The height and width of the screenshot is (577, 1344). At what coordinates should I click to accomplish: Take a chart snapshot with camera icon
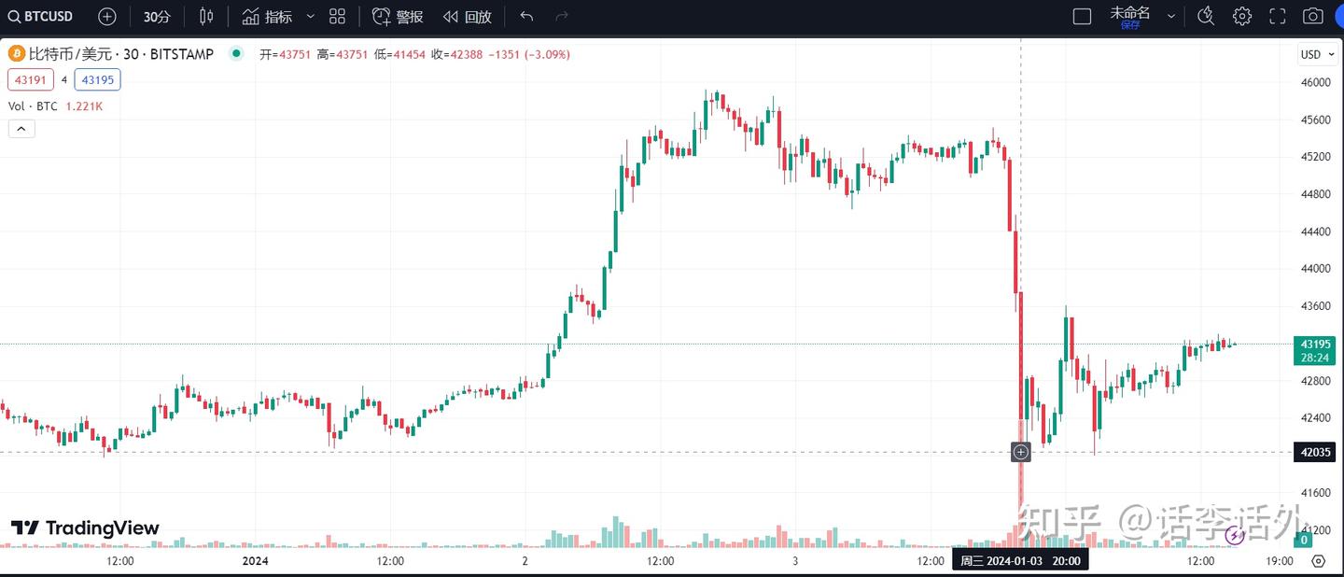(1313, 17)
